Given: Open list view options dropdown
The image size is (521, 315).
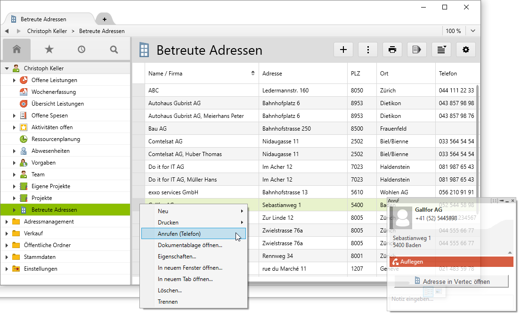Looking at the screenshot, I should 441,50.
